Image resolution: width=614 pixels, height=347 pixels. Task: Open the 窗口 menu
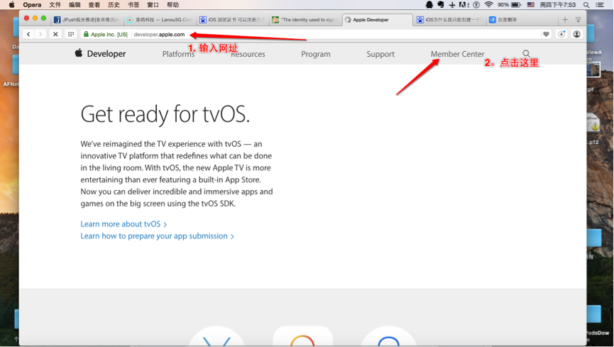click(x=153, y=5)
